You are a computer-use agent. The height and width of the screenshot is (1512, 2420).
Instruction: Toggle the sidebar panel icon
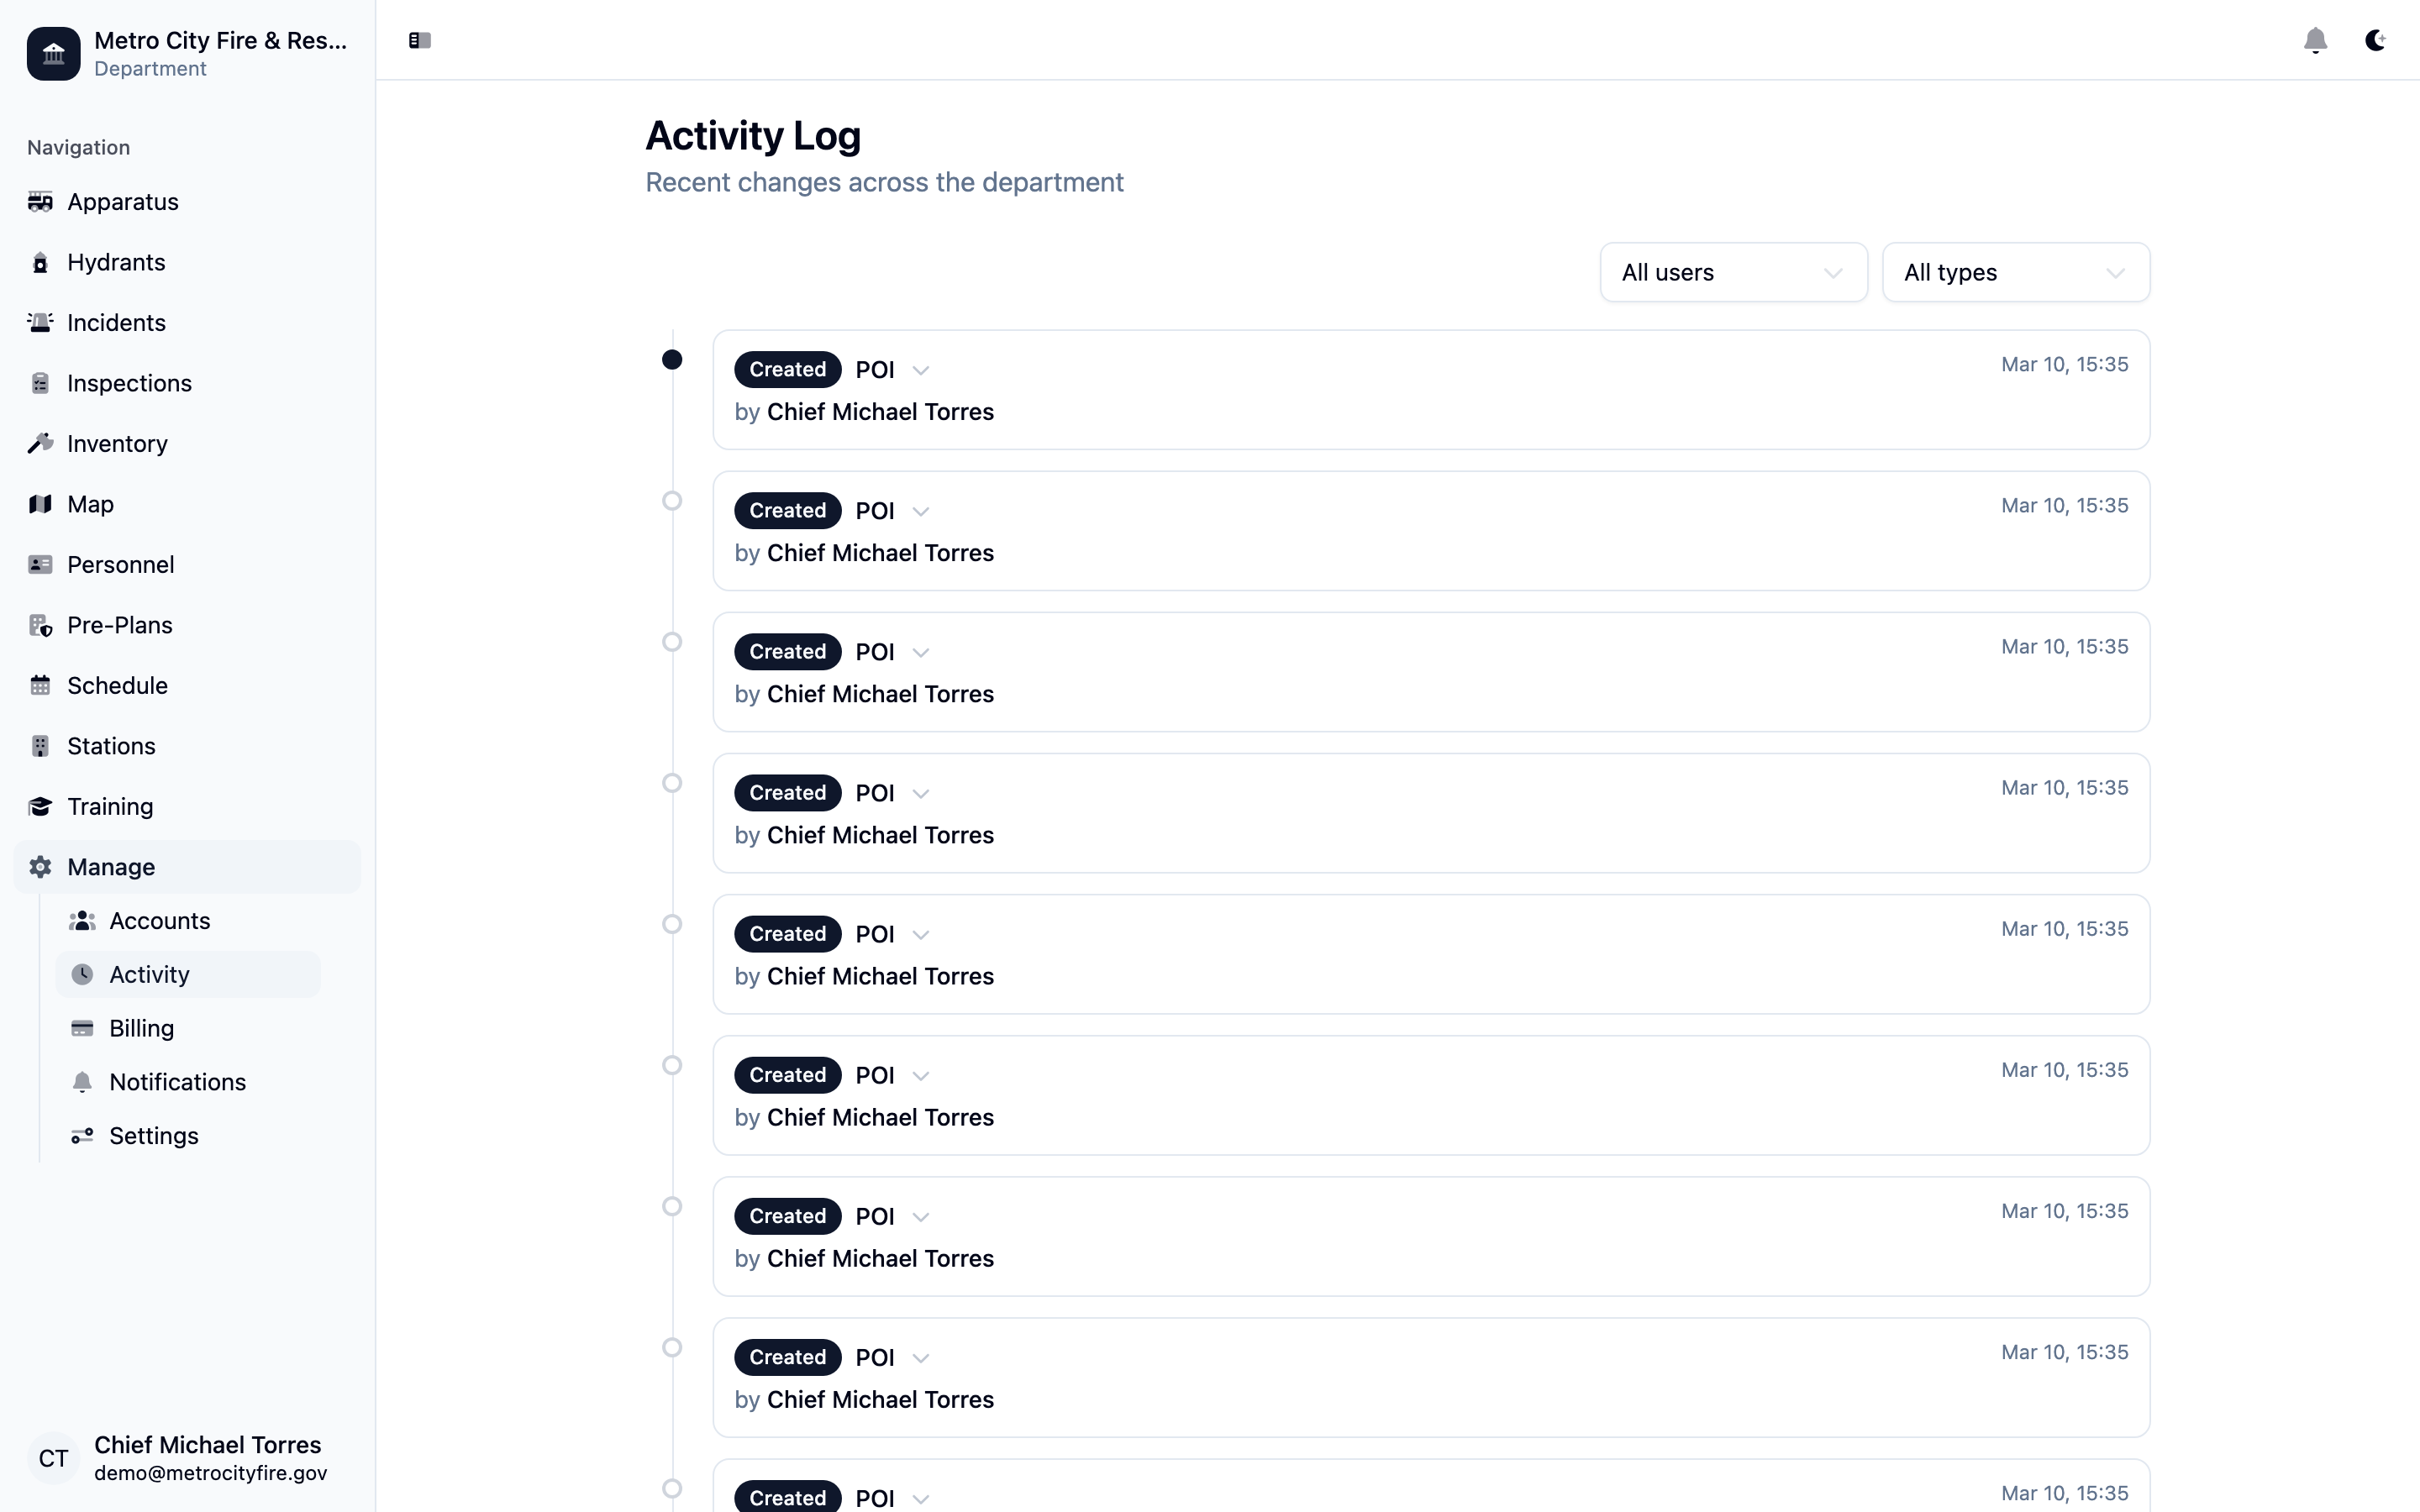point(420,40)
